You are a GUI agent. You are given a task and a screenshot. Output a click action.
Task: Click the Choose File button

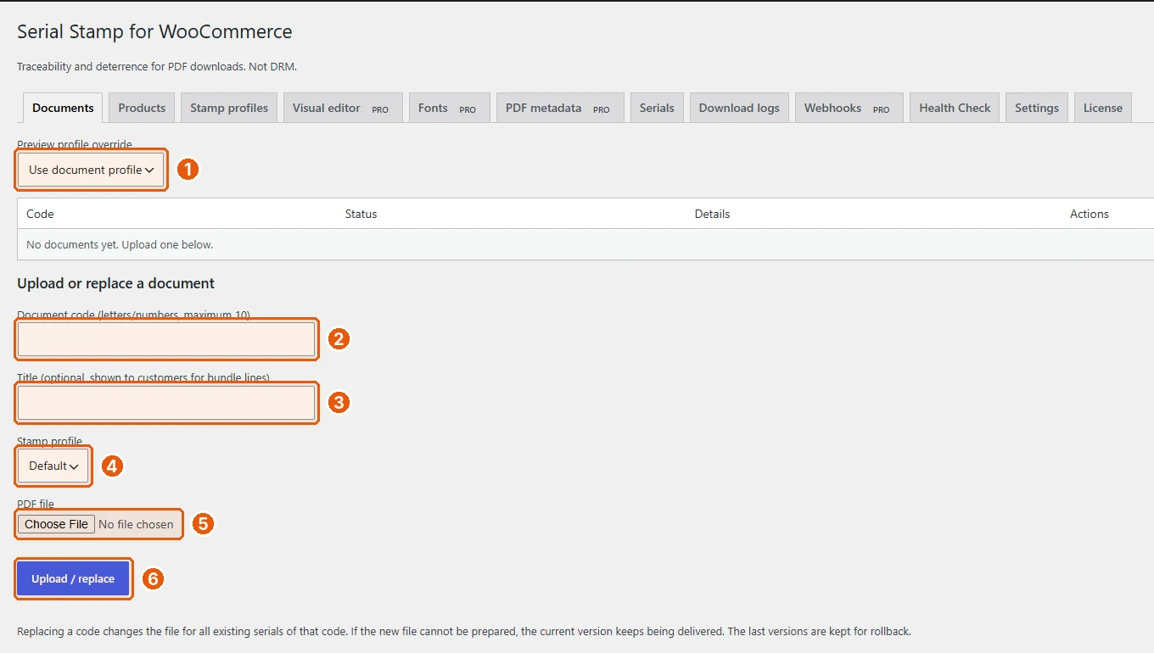56,524
